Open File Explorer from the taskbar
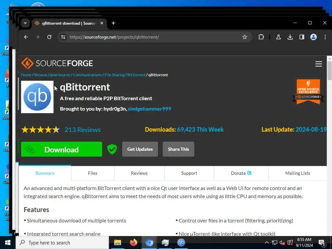 pyautogui.click(x=117, y=243)
